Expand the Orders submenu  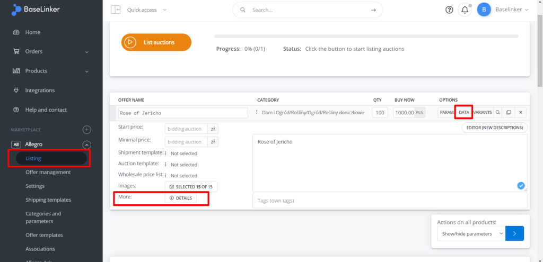(86, 52)
